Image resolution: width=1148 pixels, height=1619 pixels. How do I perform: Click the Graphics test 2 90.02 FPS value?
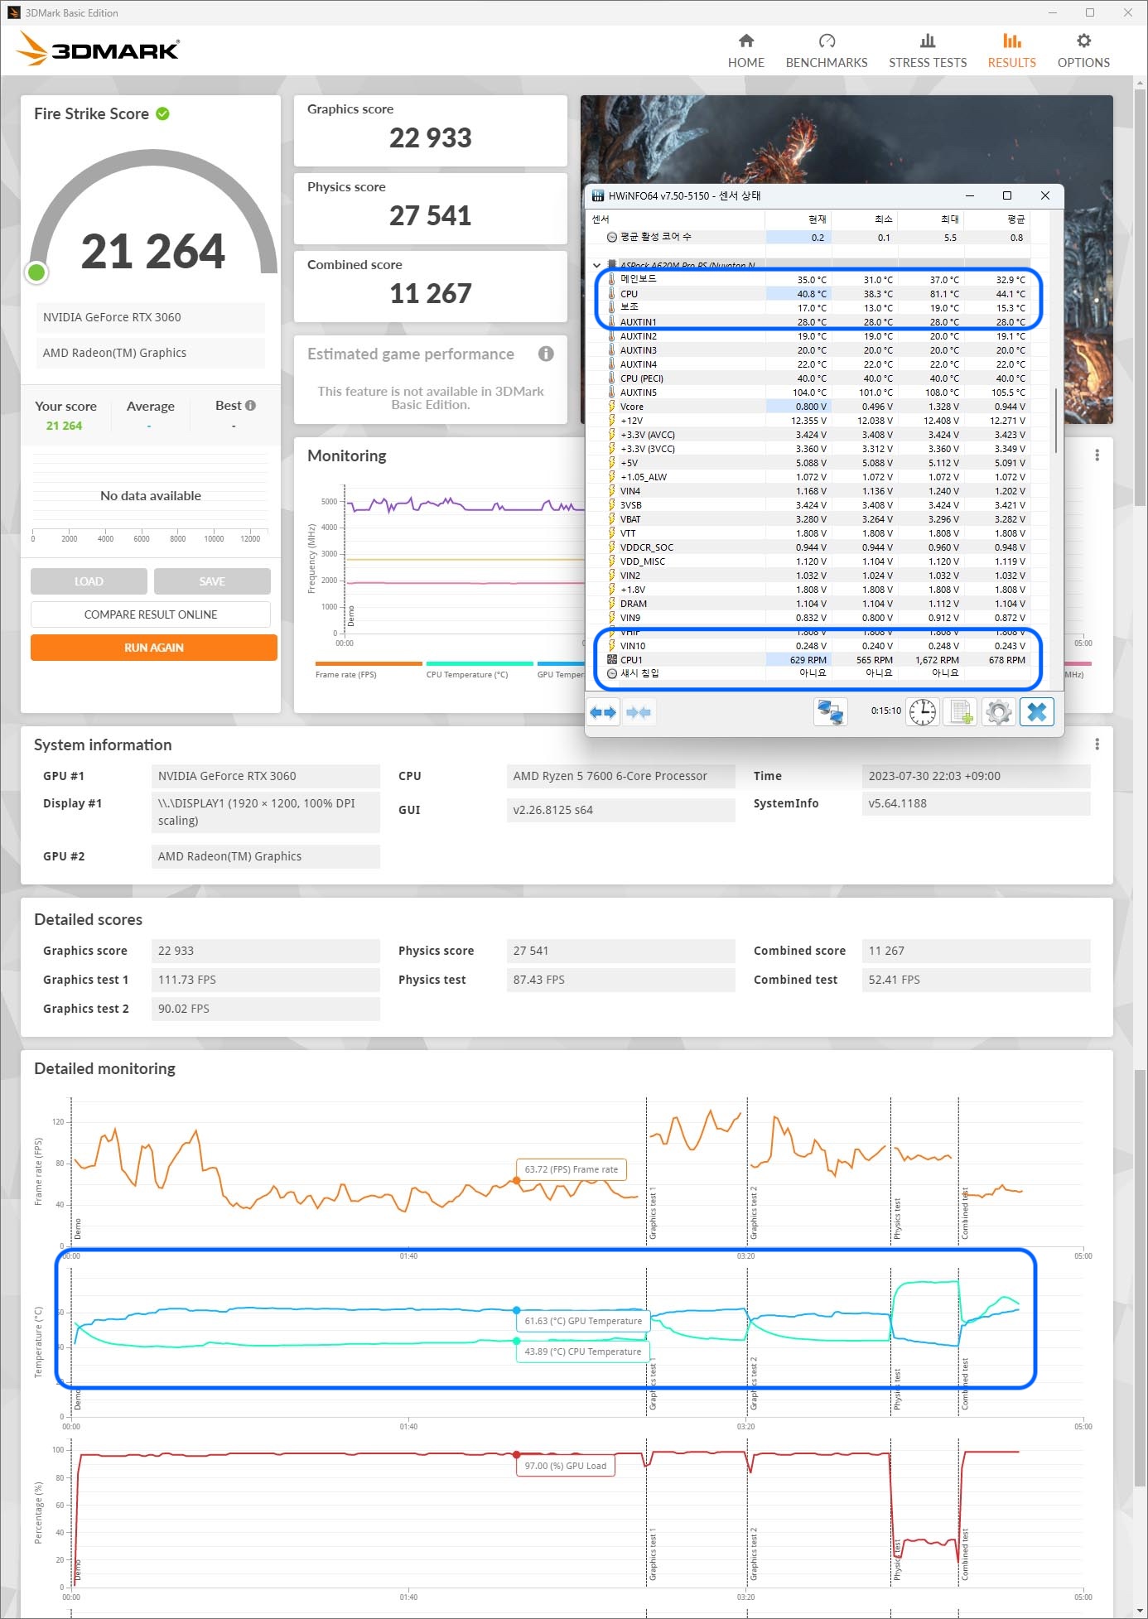coord(265,1009)
